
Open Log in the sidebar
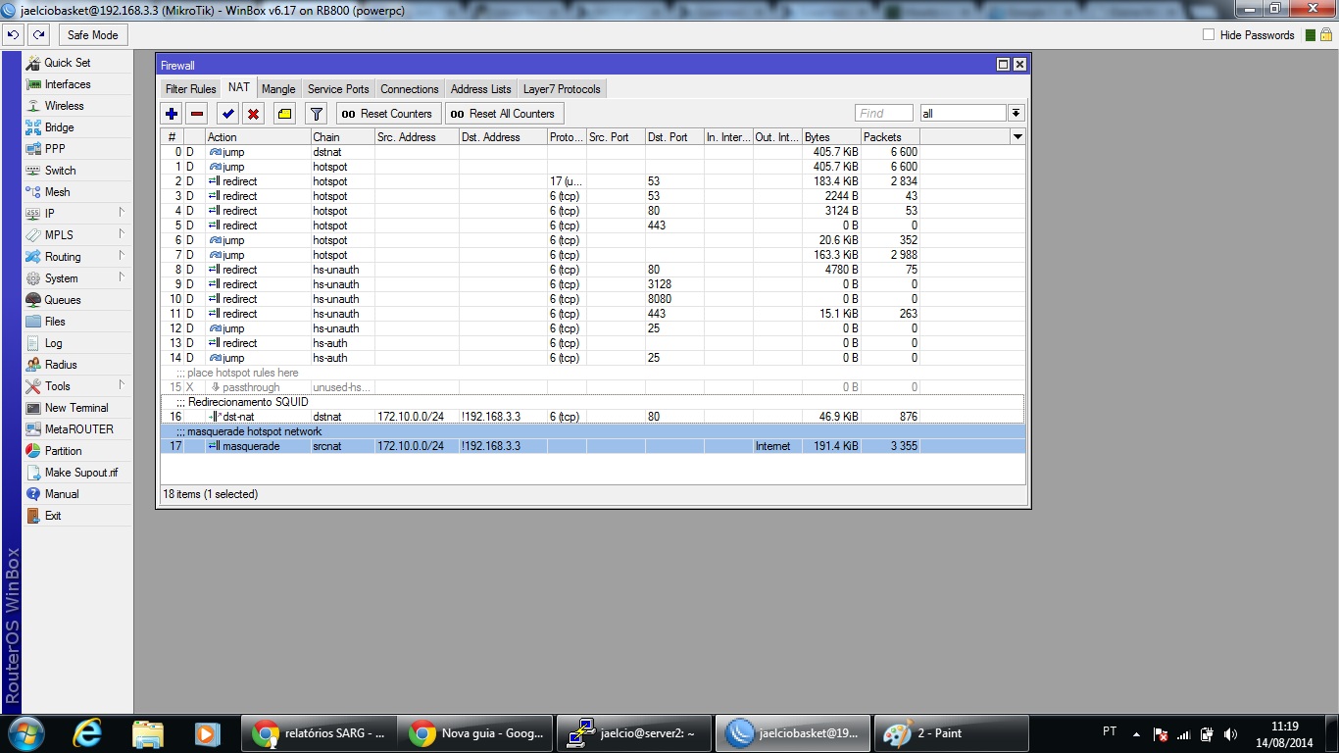[x=77, y=343]
